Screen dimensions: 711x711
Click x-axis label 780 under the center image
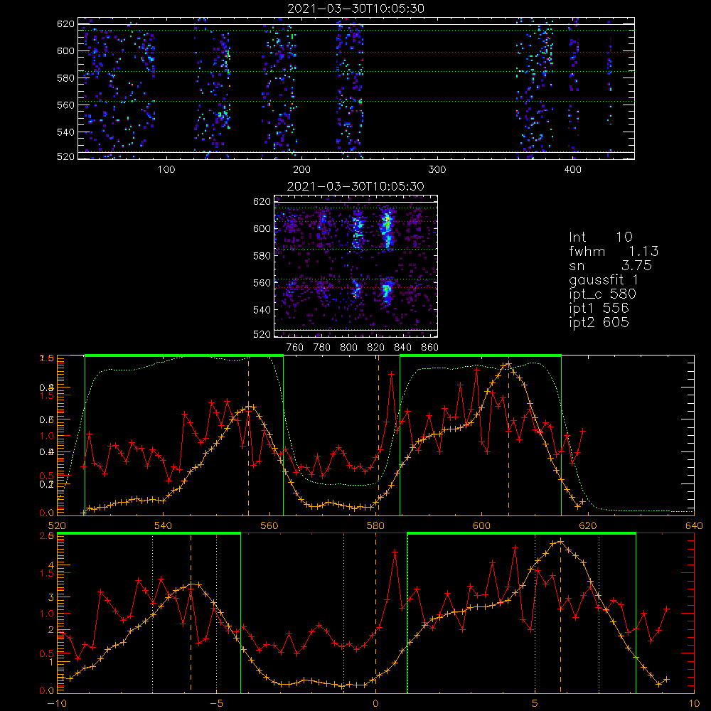click(322, 348)
